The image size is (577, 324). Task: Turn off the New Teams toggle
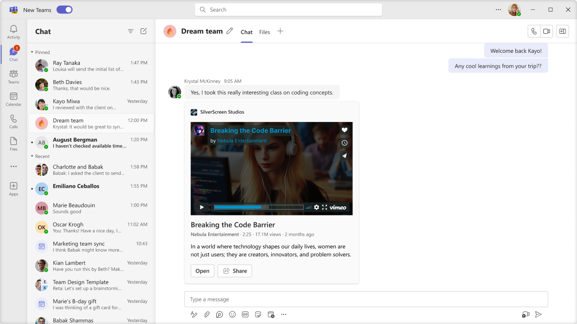(64, 10)
